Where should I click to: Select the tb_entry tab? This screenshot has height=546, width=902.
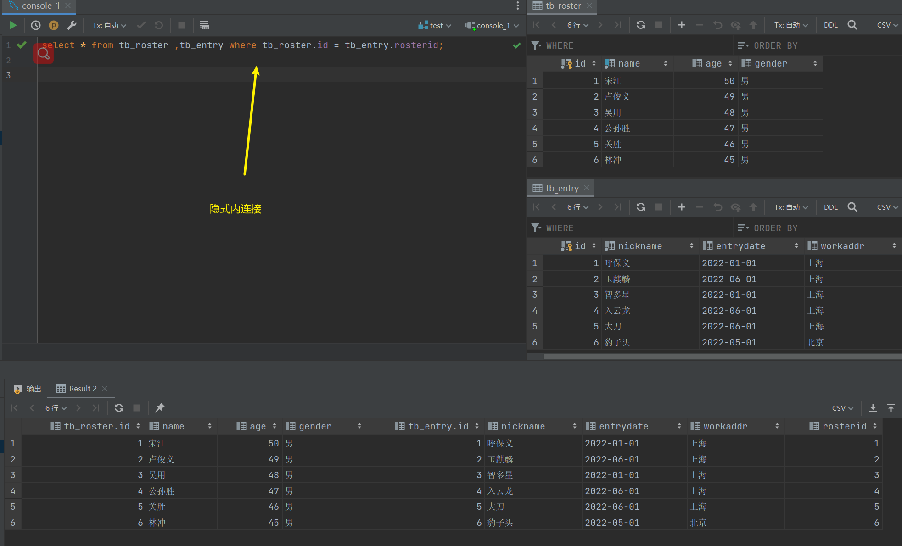(561, 188)
